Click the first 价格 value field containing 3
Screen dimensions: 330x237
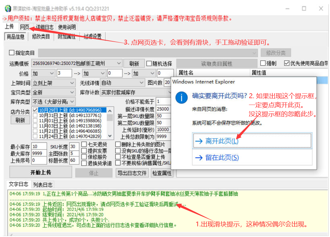point(64,73)
